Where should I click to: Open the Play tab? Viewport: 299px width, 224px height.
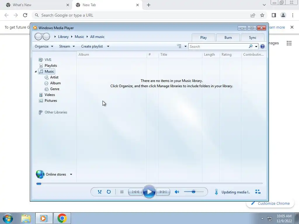coord(204,38)
